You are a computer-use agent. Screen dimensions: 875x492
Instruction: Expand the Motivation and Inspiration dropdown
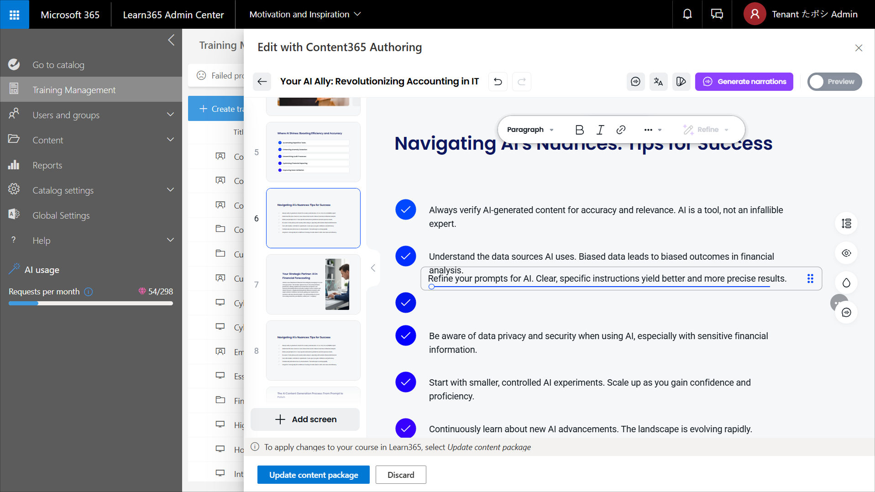click(x=305, y=15)
